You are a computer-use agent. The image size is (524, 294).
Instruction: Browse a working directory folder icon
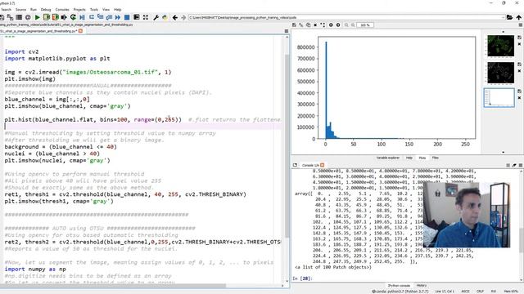(x=509, y=17)
